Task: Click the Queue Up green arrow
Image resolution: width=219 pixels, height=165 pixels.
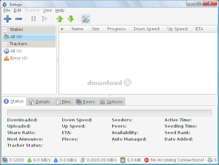Action: point(60,19)
